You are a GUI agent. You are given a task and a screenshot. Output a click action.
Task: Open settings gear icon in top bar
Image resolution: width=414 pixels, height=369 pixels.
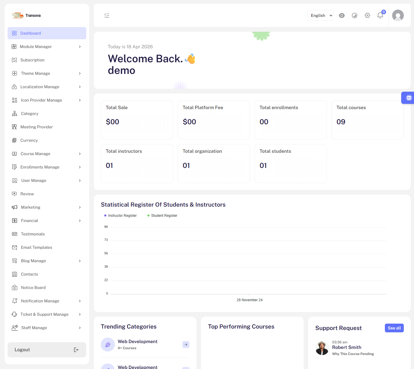(x=367, y=15)
